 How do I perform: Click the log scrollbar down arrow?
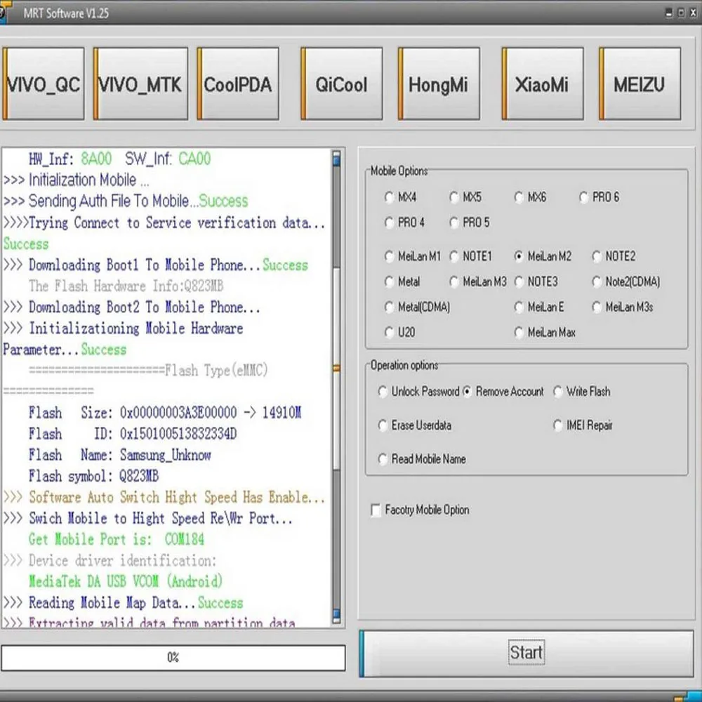tap(336, 615)
